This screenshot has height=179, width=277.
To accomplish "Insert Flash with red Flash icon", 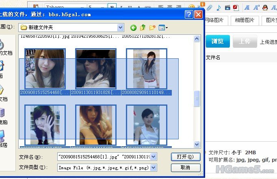I will tap(236, 8).
